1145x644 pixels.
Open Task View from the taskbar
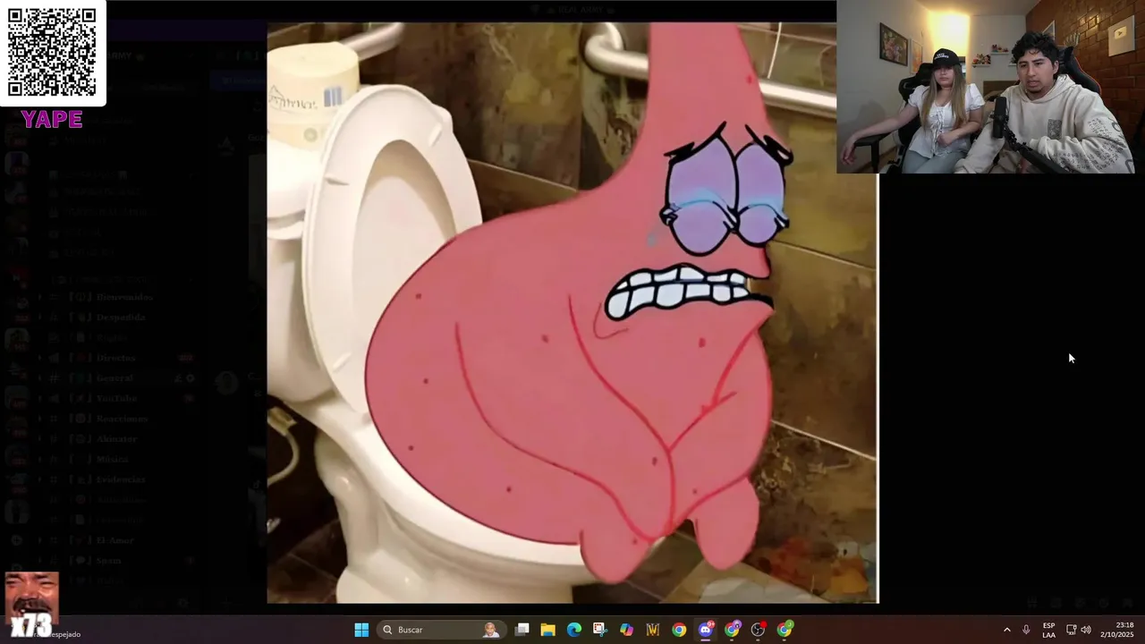pos(522,630)
